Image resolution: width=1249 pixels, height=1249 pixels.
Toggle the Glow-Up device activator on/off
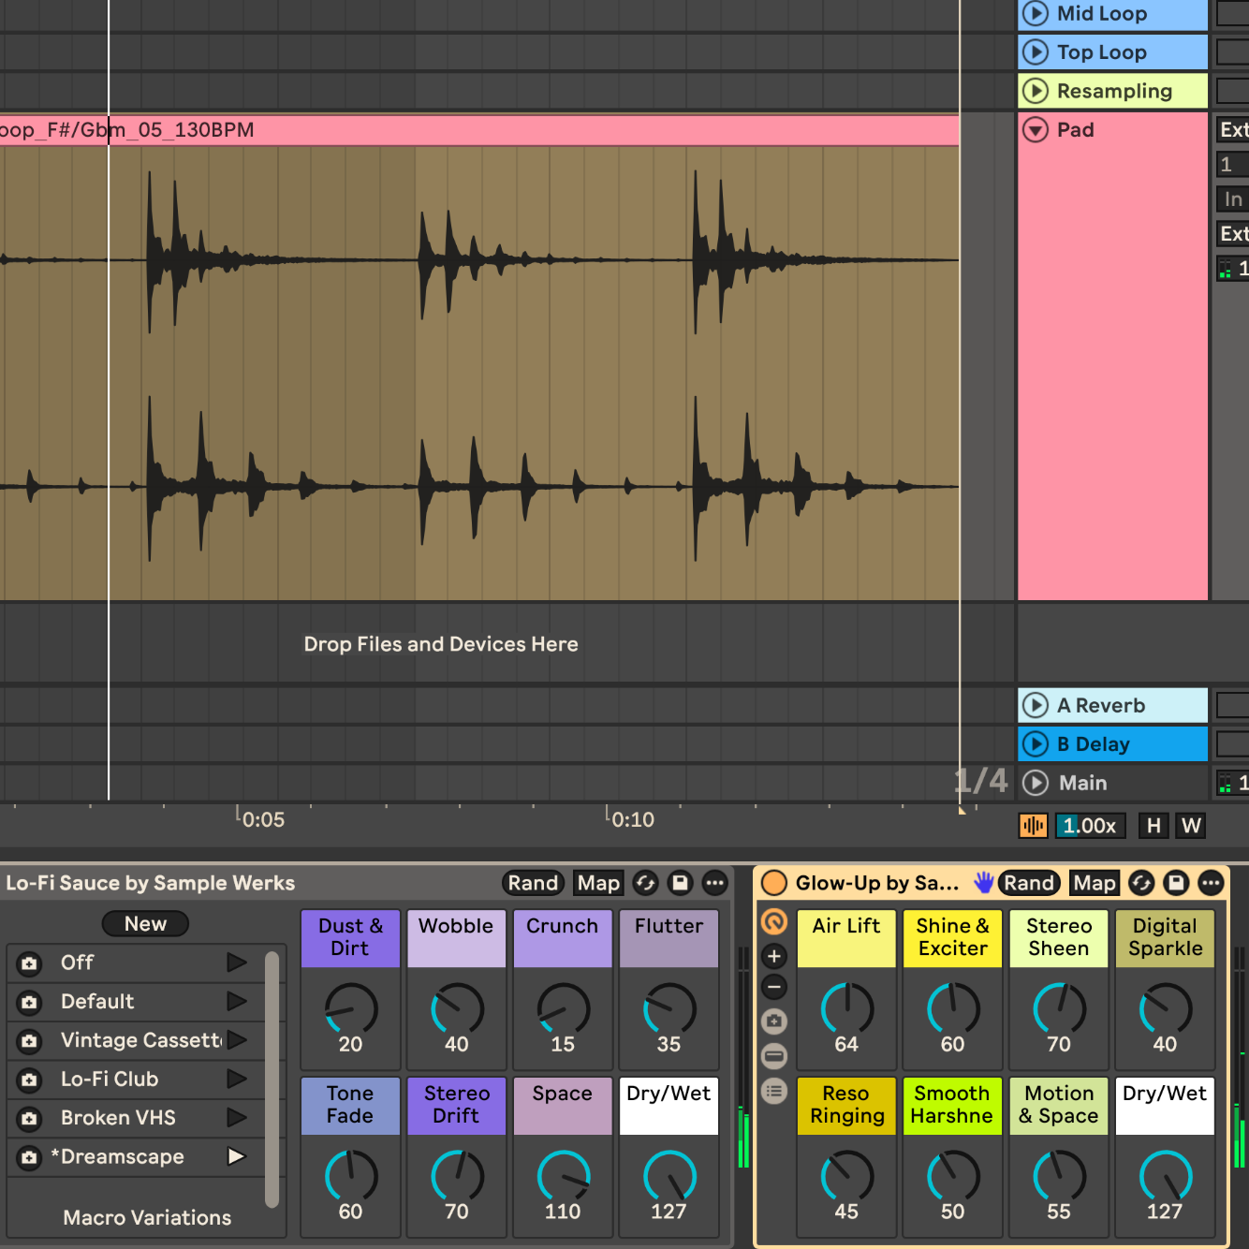tap(774, 883)
